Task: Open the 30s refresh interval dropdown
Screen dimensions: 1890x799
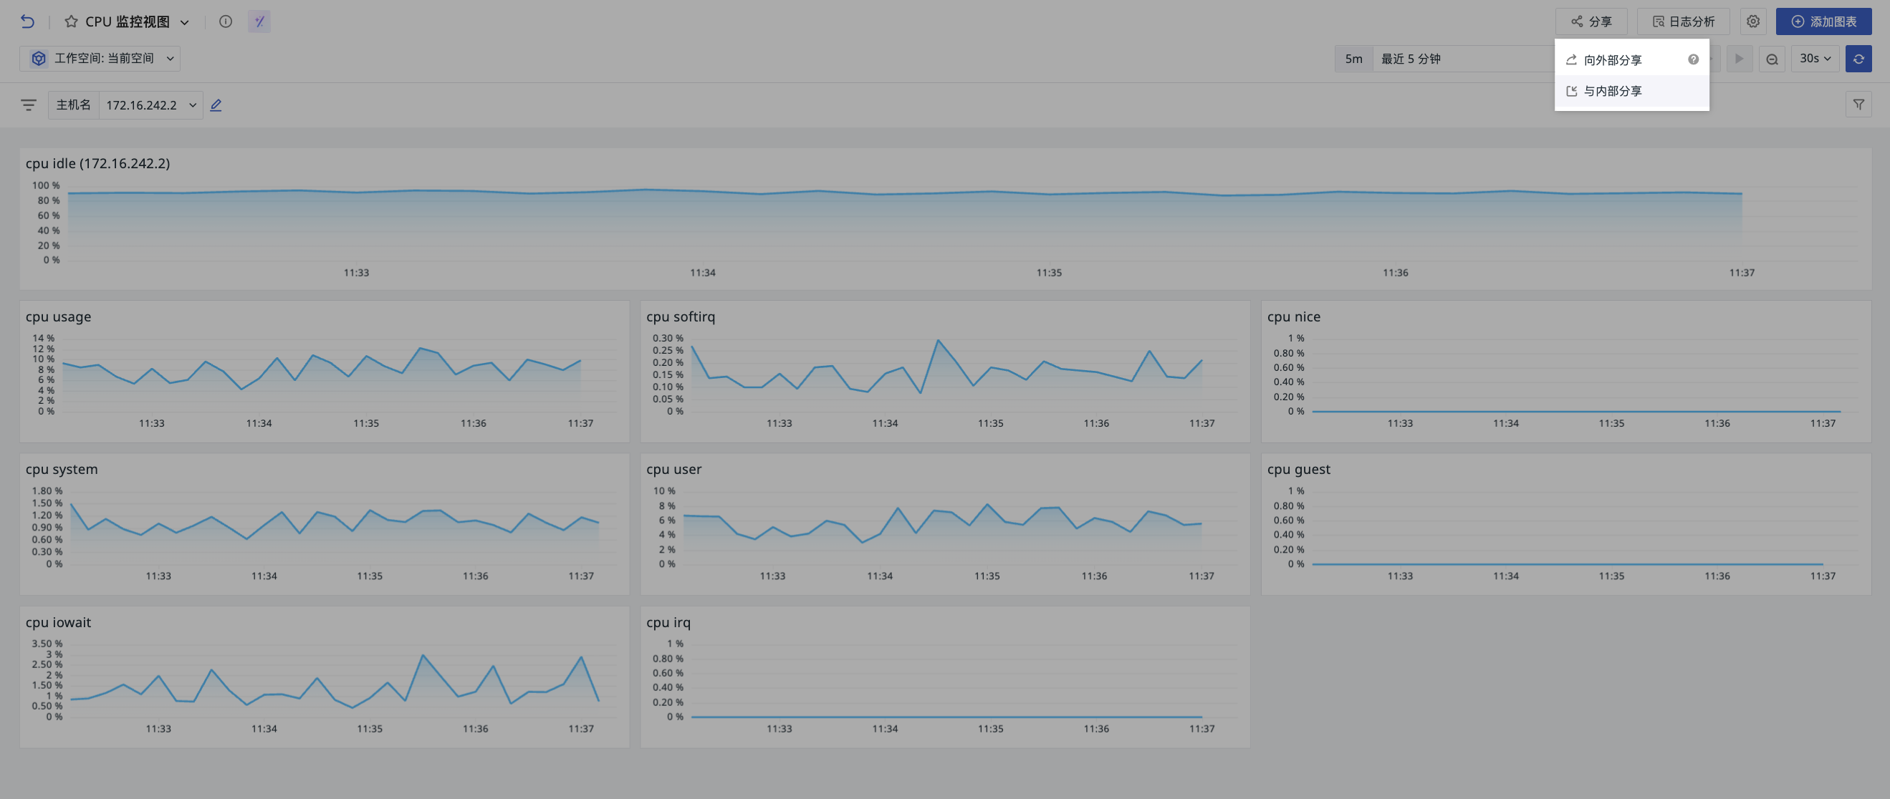Action: pos(1815,59)
